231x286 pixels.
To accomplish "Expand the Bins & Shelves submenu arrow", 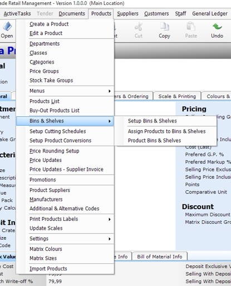I will coord(110,121).
